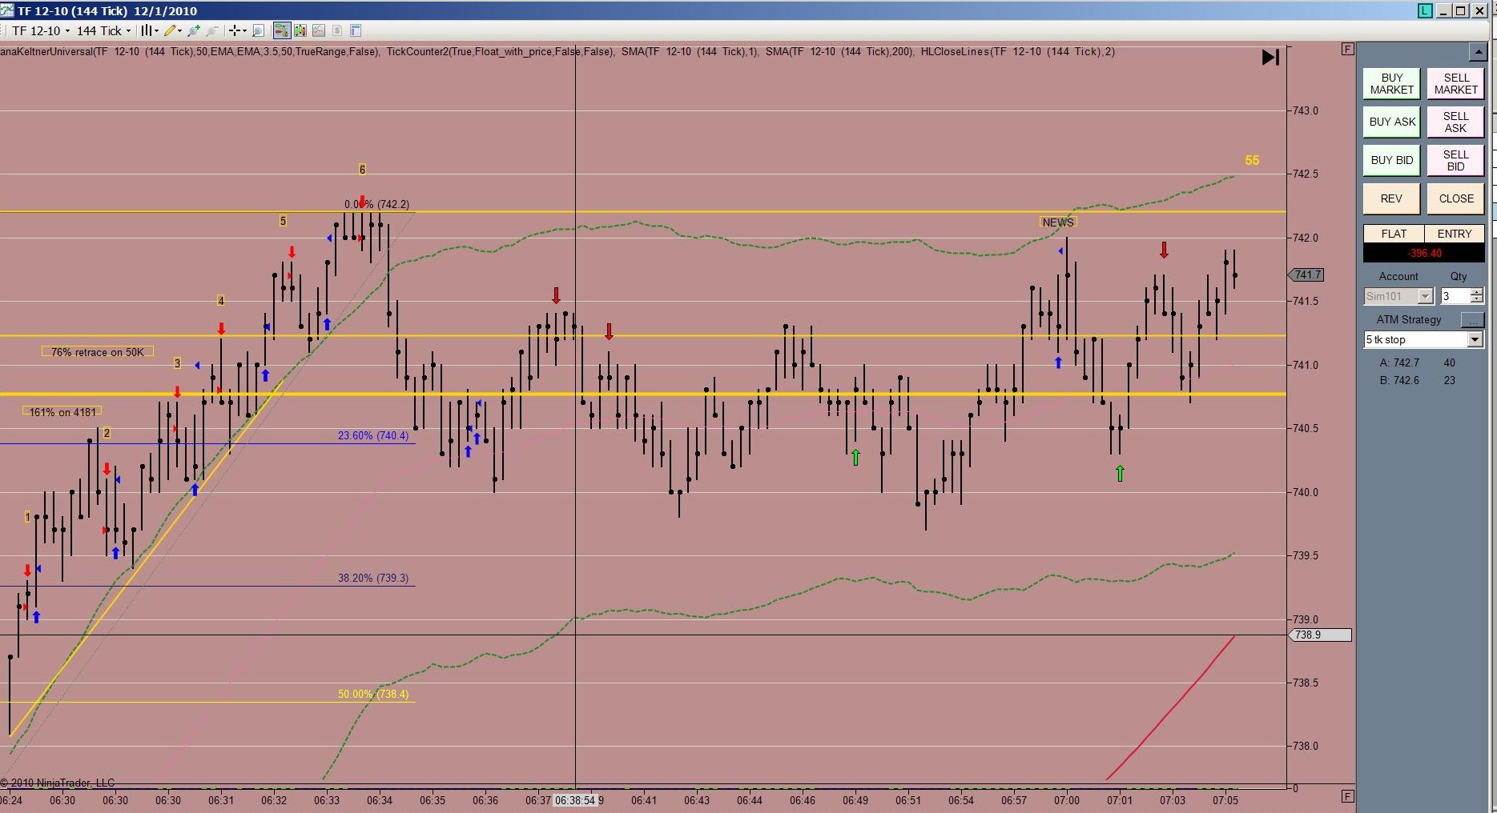1497x813 pixels.
Task: Click the -396.40 profit and loss value
Action: (x=1424, y=253)
